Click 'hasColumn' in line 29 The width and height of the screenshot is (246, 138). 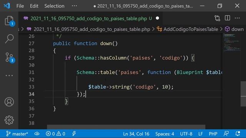click(113, 58)
